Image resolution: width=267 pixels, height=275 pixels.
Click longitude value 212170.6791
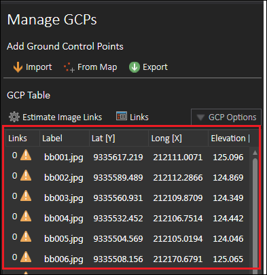178,259
